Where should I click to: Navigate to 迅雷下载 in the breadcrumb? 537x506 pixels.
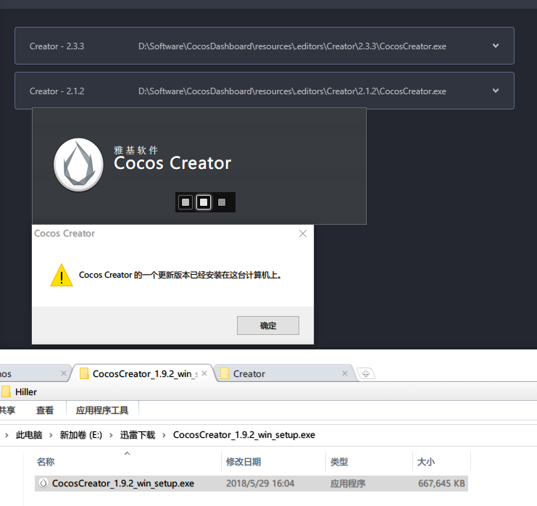click(x=138, y=435)
